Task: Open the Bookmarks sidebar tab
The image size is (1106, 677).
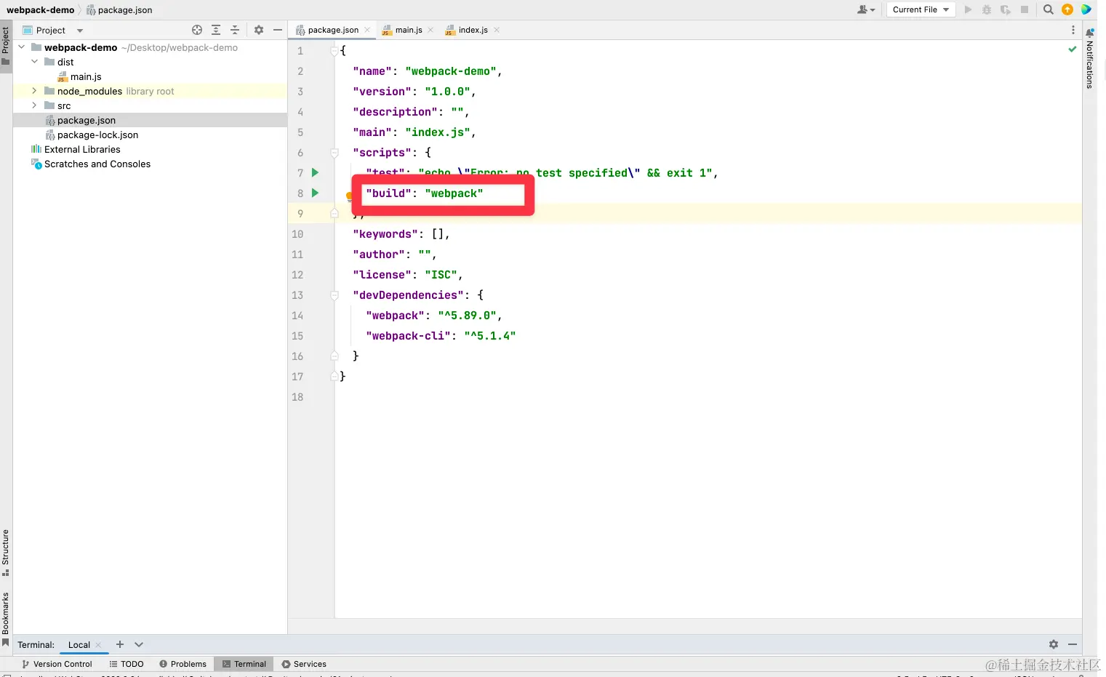Action: point(6,618)
